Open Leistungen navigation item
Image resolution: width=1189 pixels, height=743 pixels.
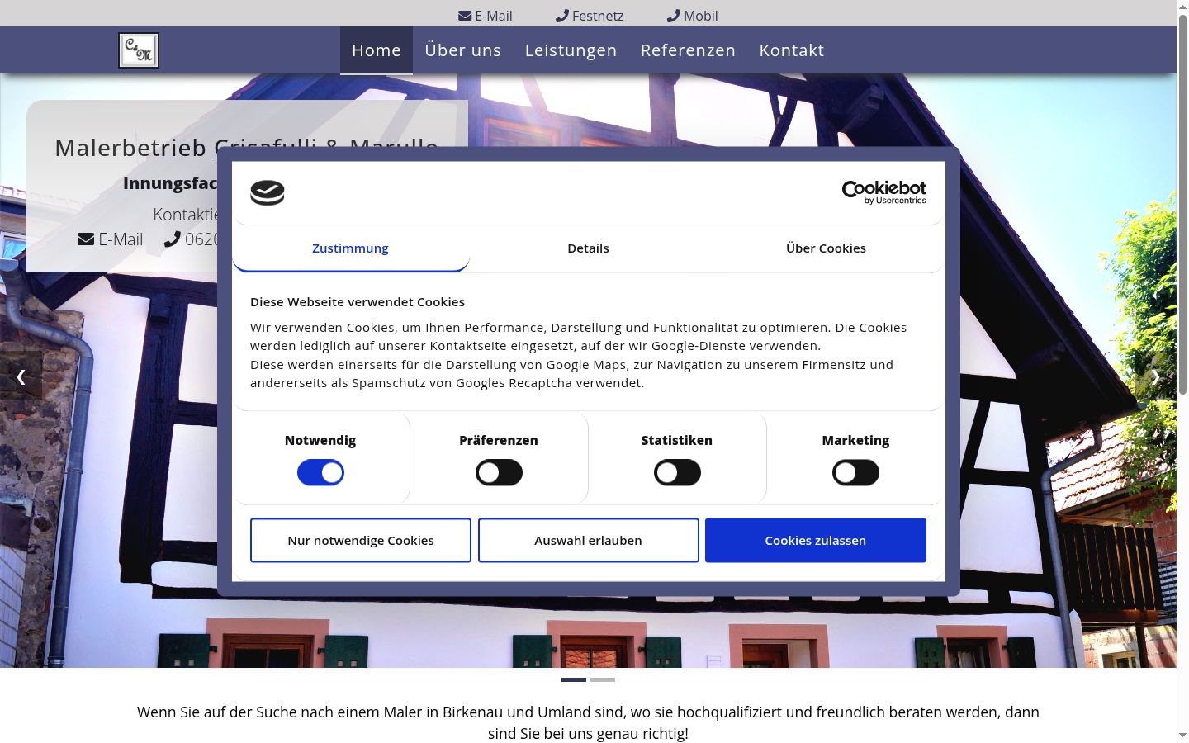coord(571,50)
